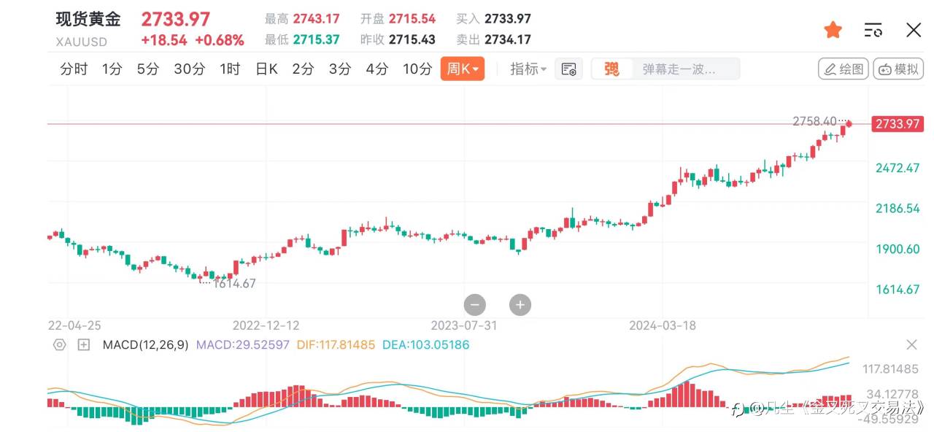This screenshot has width=934, height=432.
Task: Switch to the 日K daily chart tab
Action: [266, 69]
